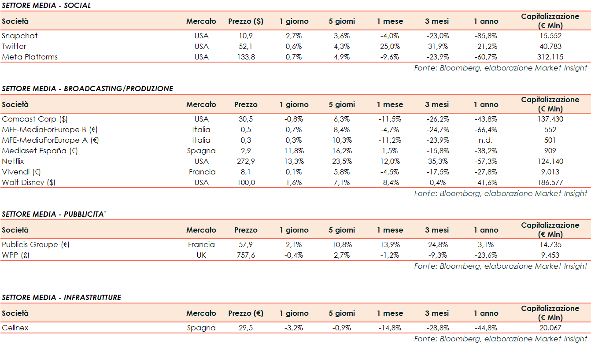
Task: Click the Publicis Groupe (€) name
Action: pos(36,244)
